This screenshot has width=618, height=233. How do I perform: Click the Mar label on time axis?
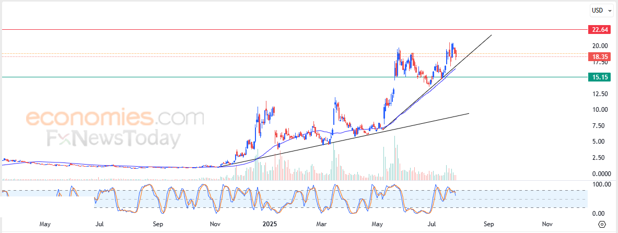click(x=322, y=224)
